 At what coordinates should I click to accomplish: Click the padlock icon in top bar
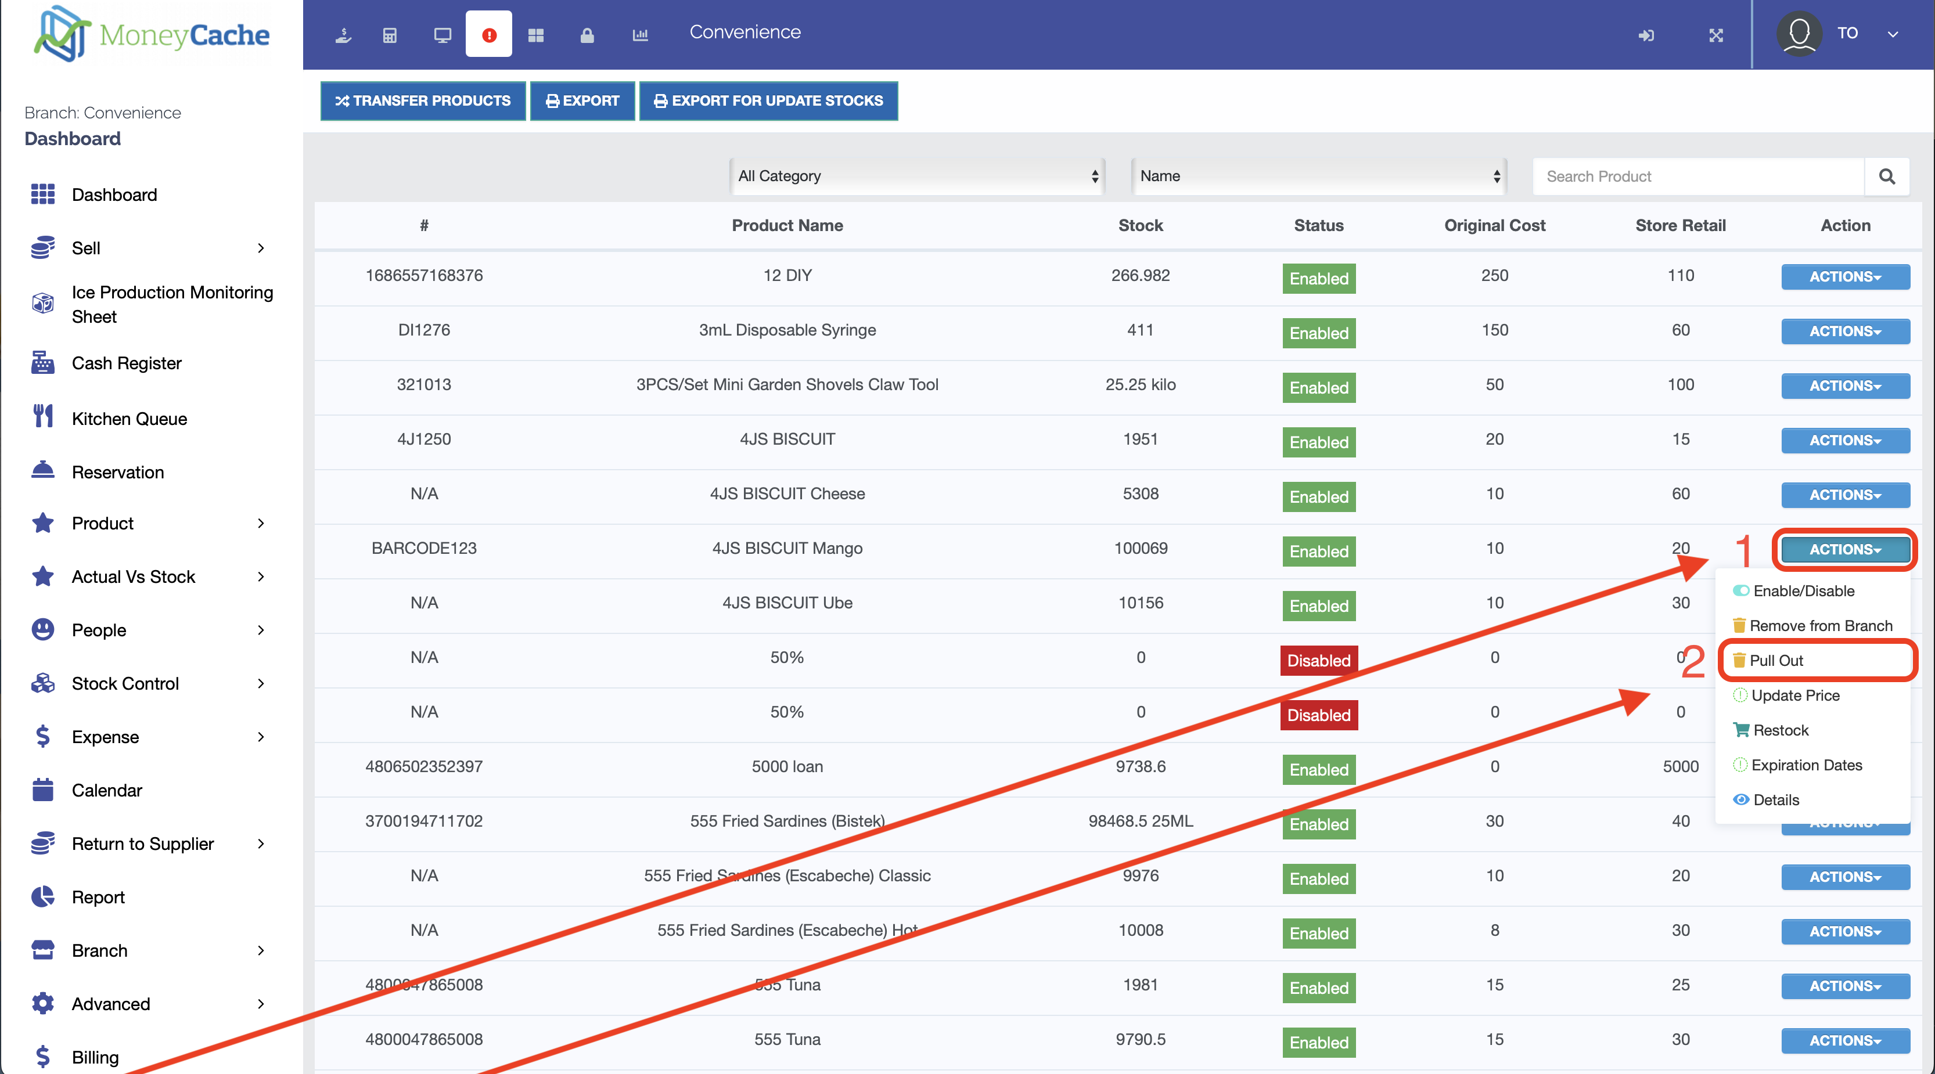point(587,35)
